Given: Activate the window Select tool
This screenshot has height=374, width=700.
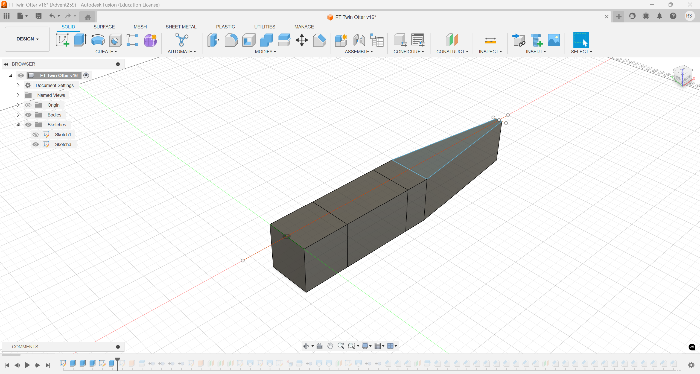Looking at the screenshot, I should (581, 40).
